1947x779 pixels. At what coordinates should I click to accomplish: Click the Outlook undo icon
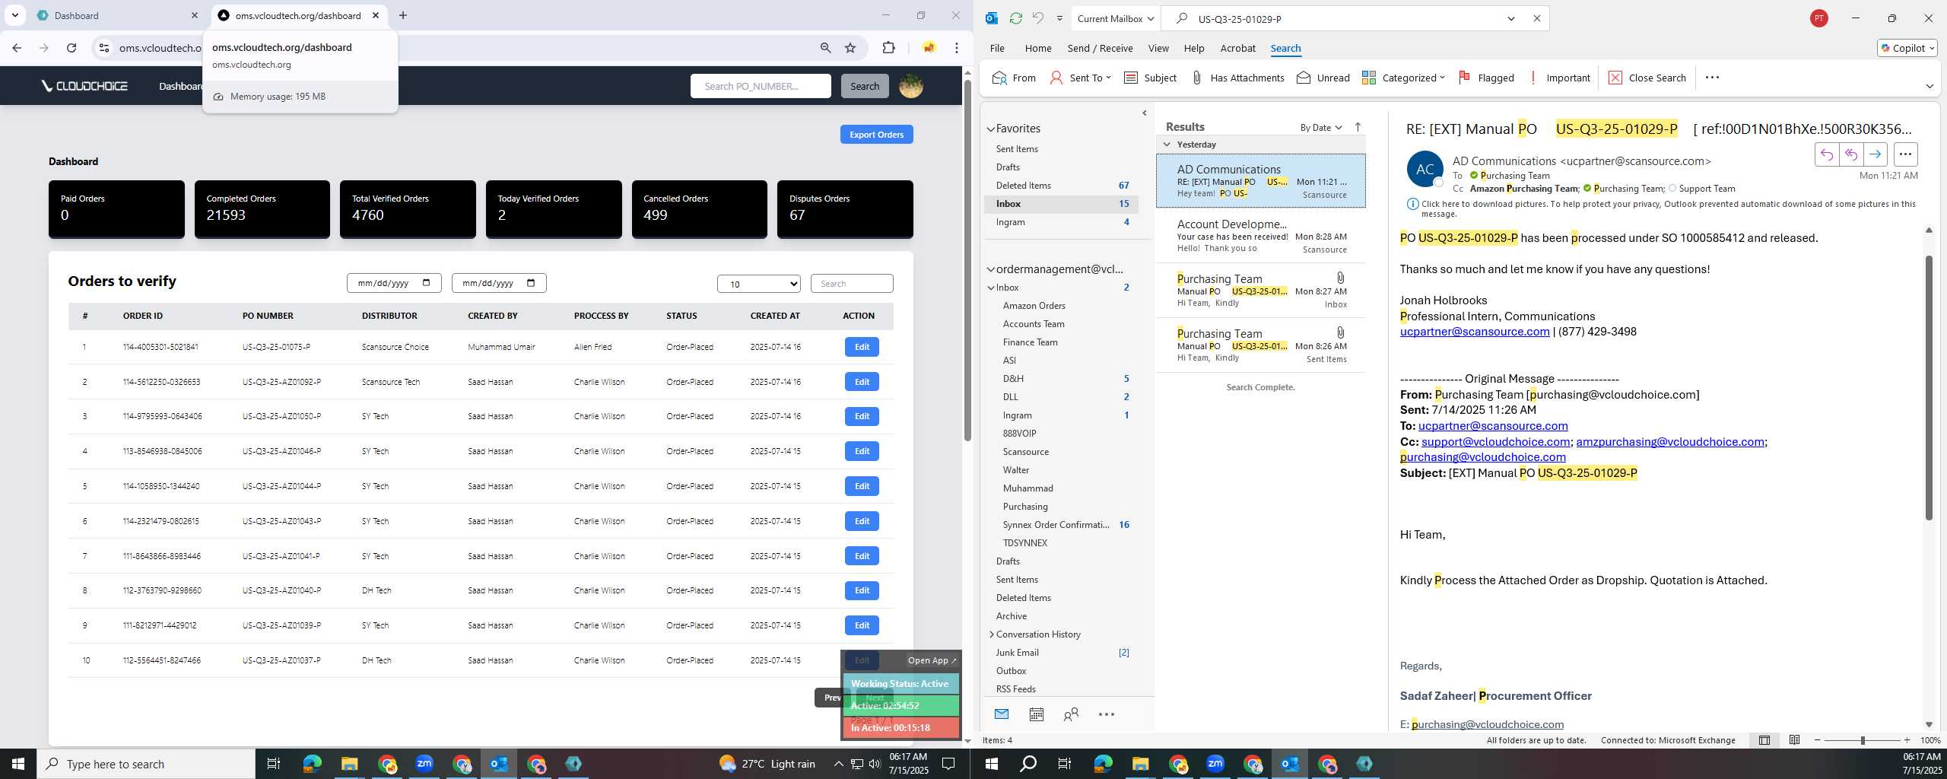(1038, 18)
